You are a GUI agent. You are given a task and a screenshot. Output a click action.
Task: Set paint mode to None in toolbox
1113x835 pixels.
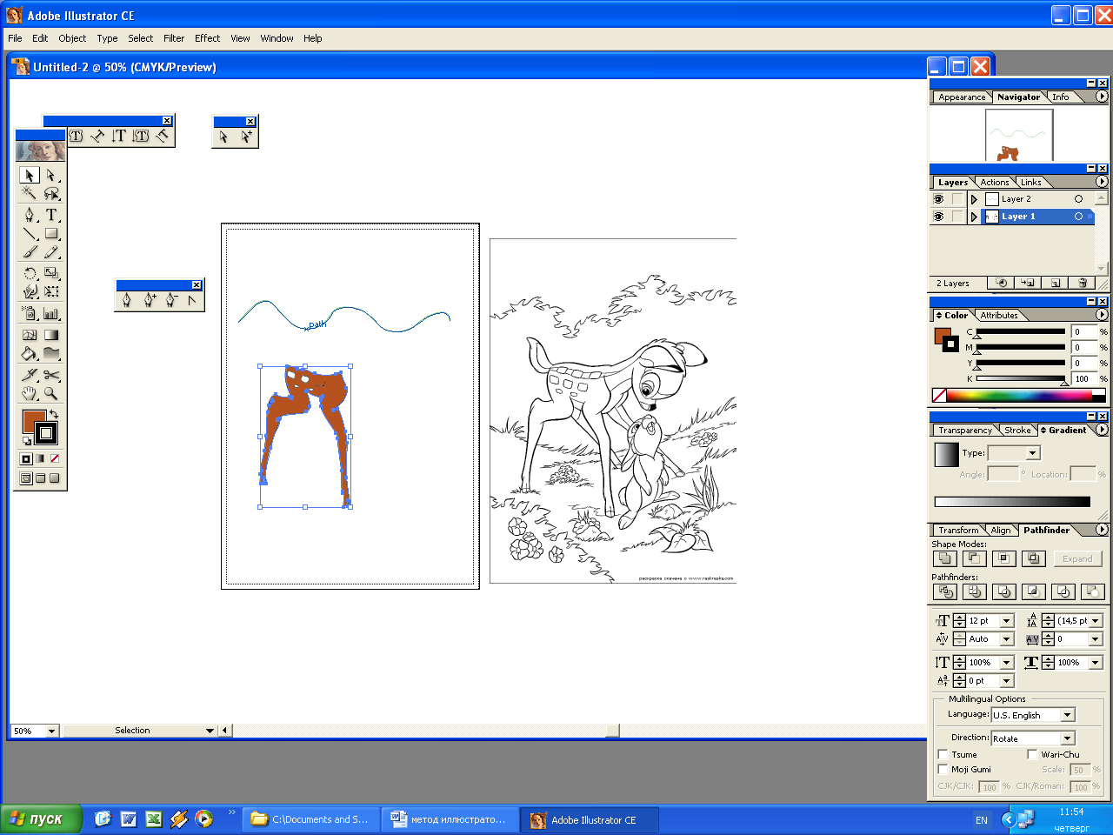(x=55, y=458)
